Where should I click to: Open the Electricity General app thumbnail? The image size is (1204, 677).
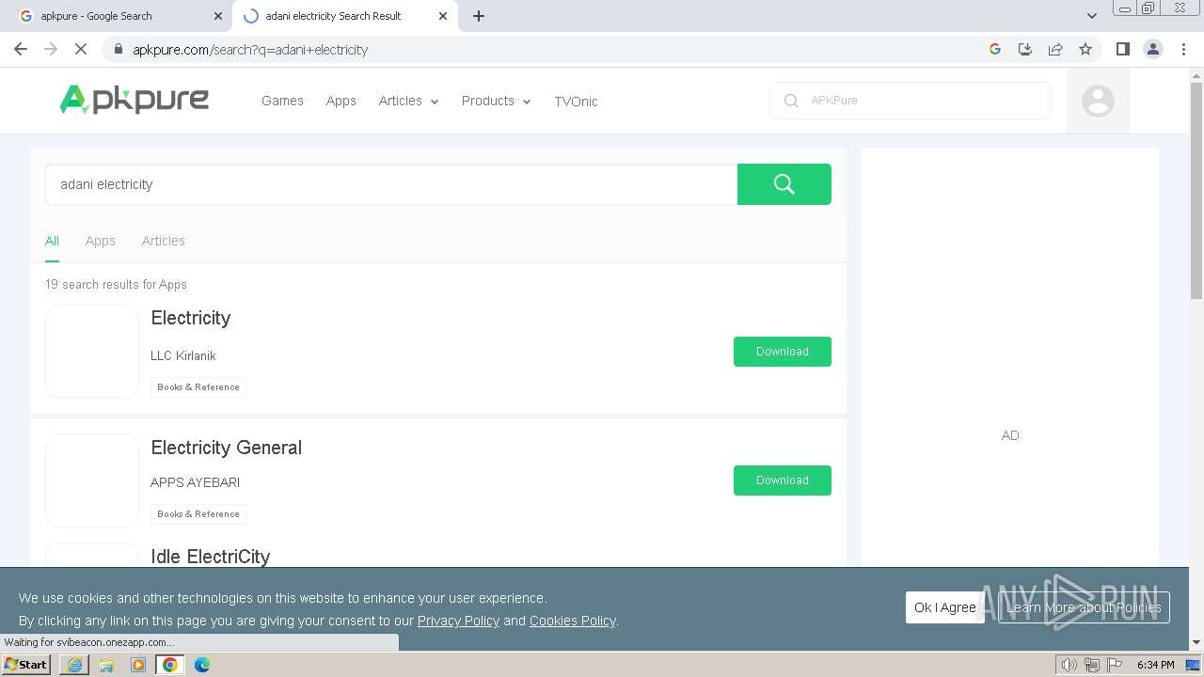click(92, 480)
